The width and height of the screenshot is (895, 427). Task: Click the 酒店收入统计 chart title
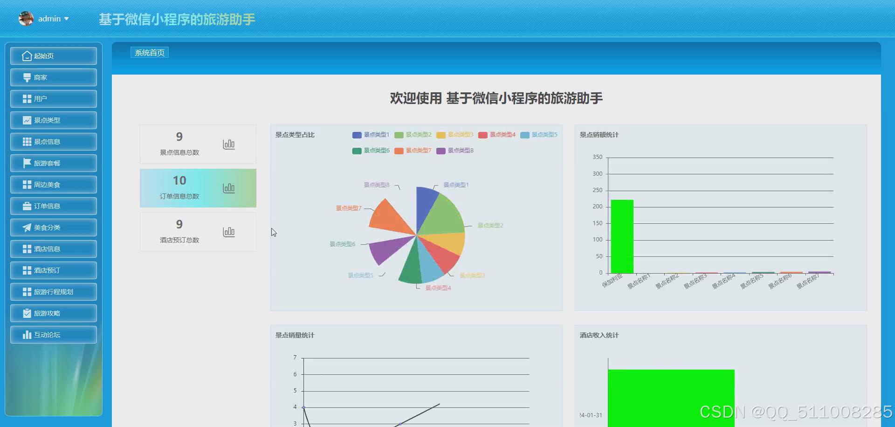click(599, 335)
